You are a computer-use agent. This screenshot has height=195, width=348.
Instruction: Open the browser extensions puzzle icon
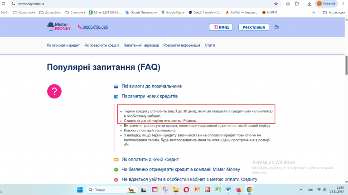[297, 4]
